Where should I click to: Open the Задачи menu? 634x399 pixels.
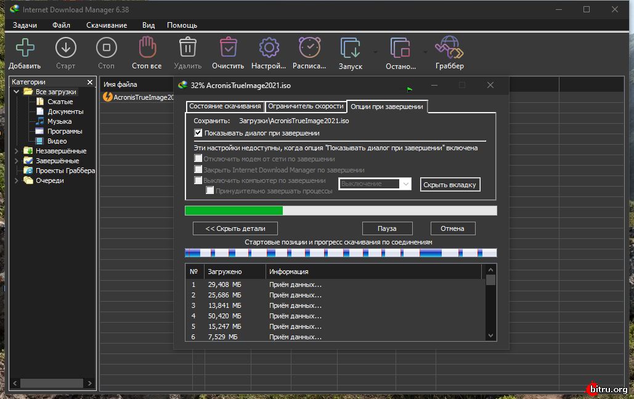click(25, 25)
